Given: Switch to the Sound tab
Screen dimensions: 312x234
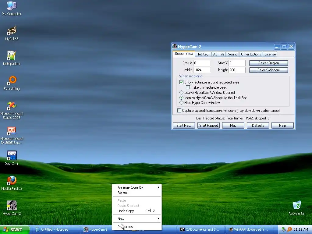Looking at the screenshot, I should click(232, 54).
